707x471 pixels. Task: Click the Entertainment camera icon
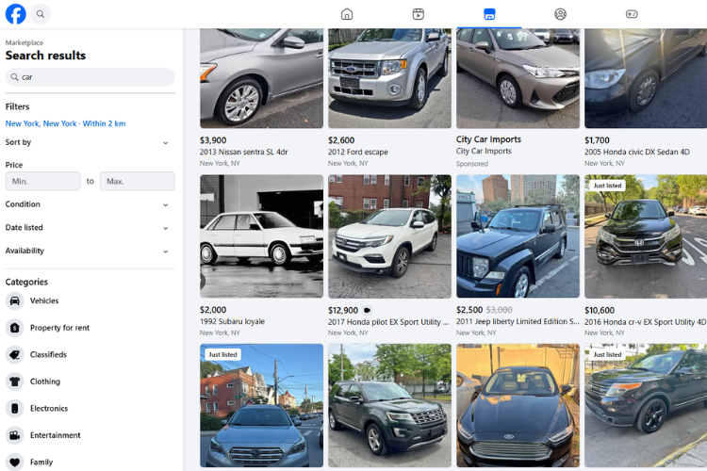(x=14, y=435)
